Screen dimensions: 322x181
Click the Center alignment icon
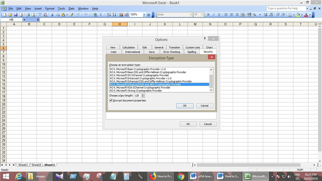point(231,15)
